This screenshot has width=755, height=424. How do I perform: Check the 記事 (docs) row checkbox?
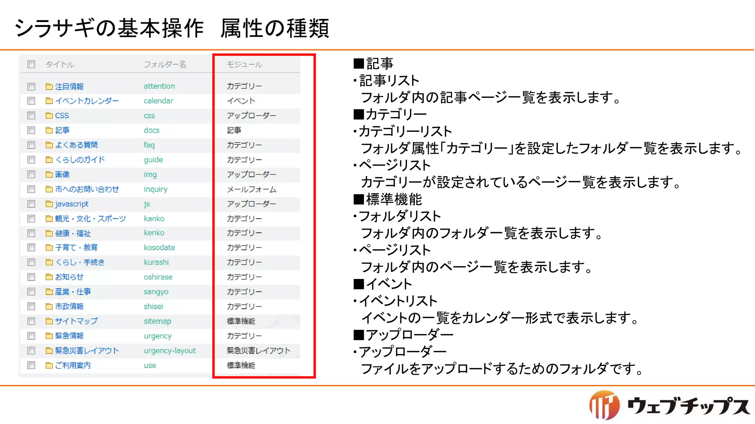coord(31,130)
